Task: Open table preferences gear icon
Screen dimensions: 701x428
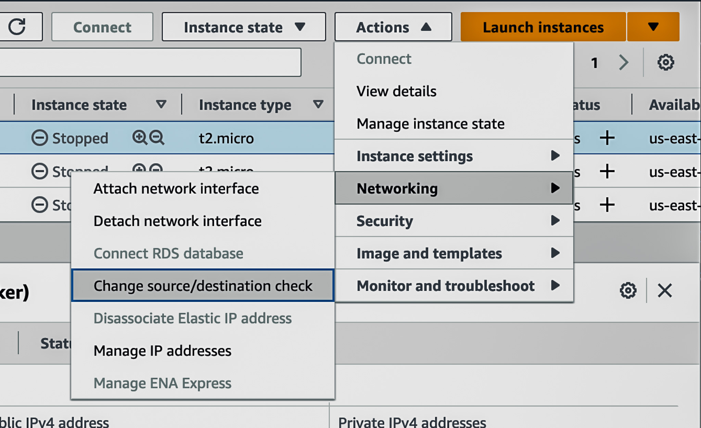Action: click(665, 63)
